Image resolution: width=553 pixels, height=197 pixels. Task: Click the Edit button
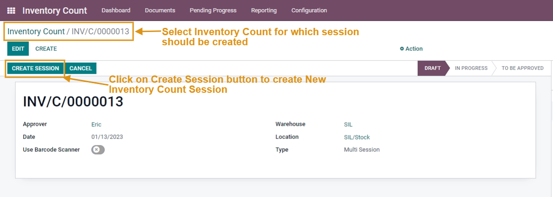(18, 49)
